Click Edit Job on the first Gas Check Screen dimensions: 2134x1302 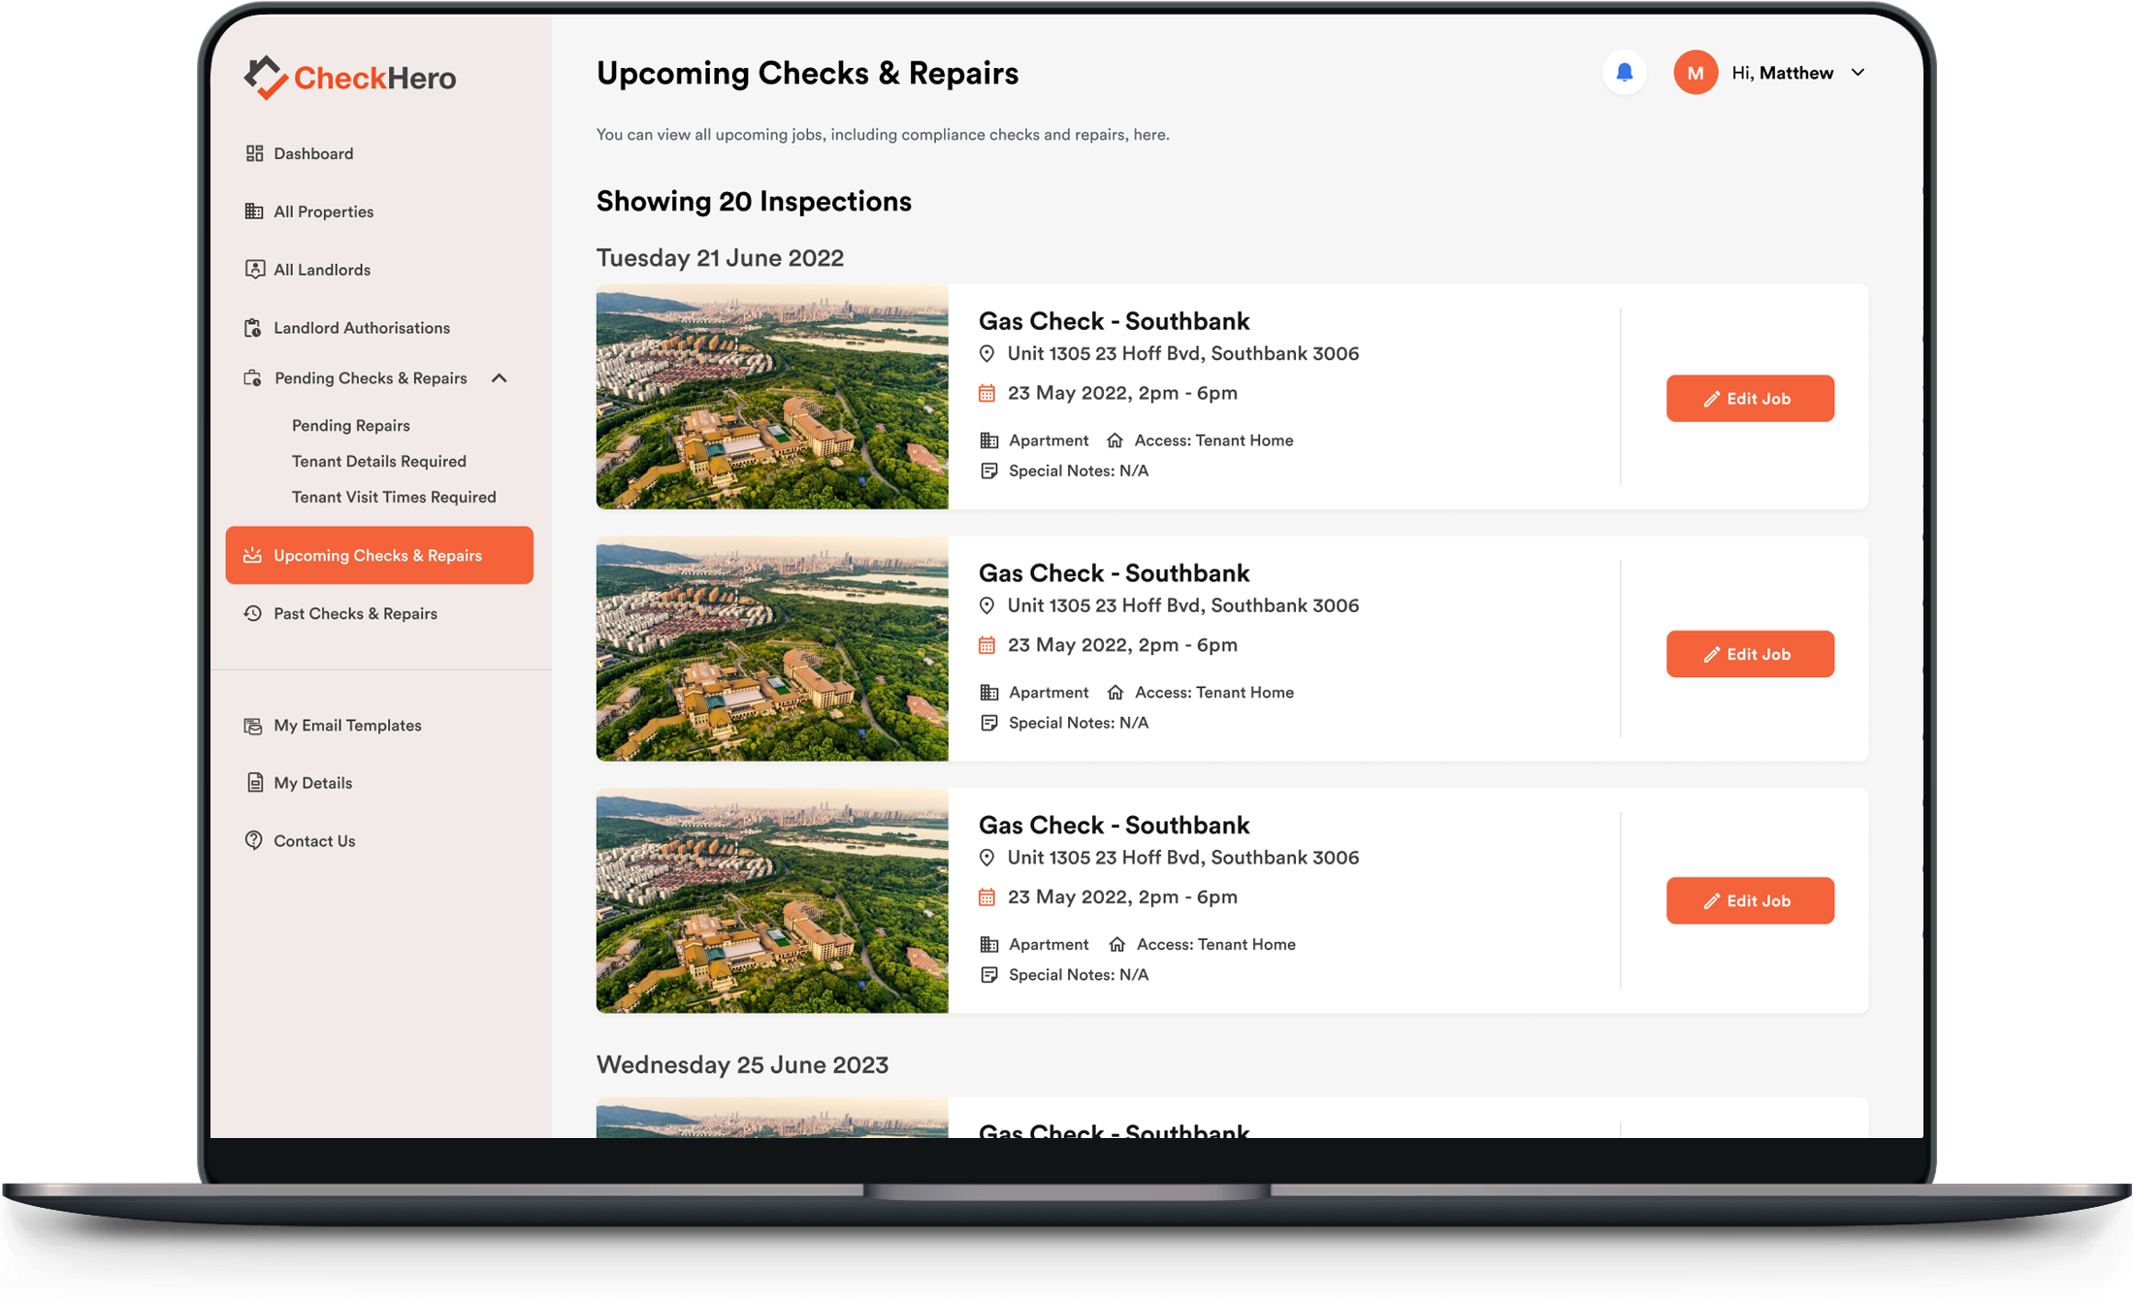coord(1749,398)
